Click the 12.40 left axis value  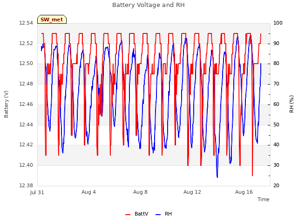pos(26,165)
